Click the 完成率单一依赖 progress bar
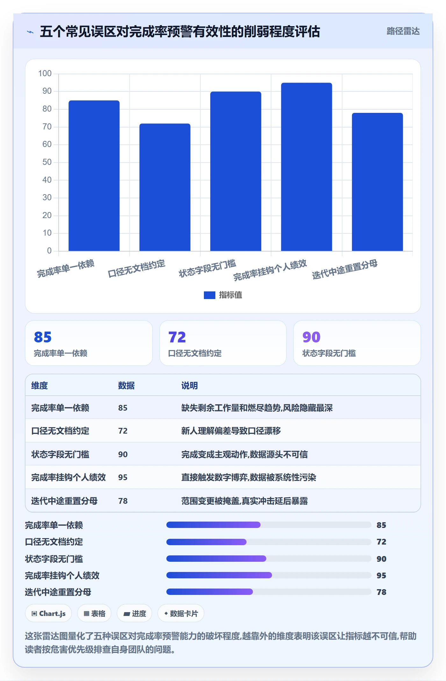446x681 pixels. (x=269, y=525)
